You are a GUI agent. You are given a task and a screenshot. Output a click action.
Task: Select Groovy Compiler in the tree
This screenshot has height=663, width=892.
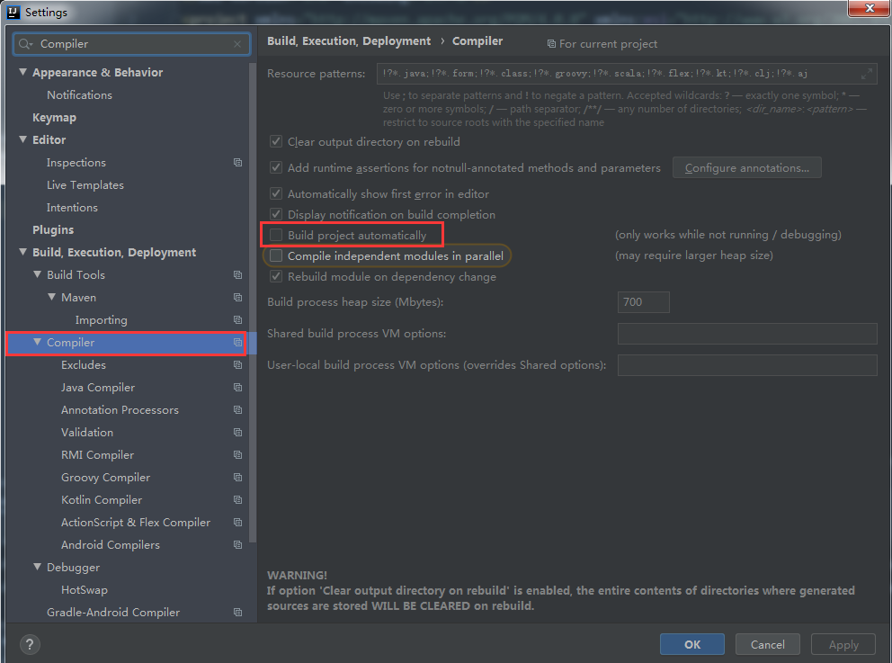(105, 478)
